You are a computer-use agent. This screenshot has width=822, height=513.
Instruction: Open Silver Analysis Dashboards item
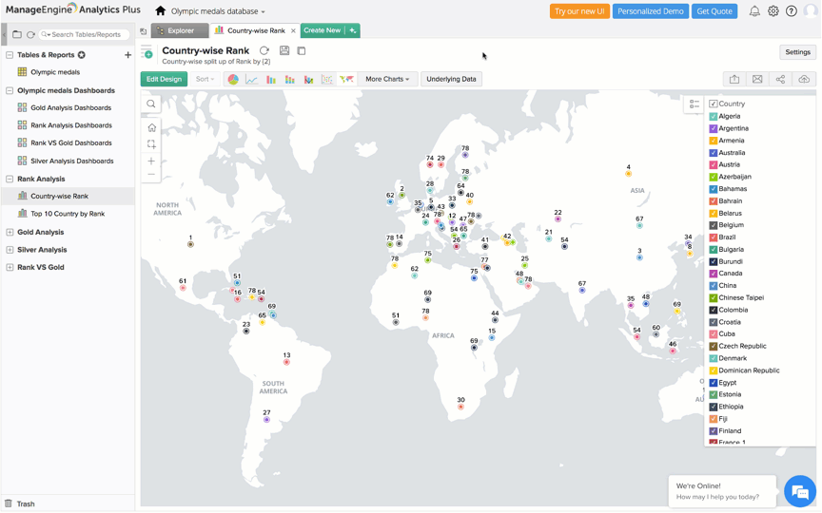click(71, 161)
